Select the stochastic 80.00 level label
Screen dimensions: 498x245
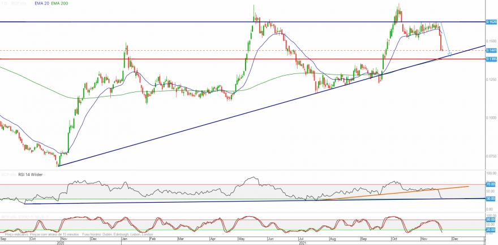click(x=491, y=220)
